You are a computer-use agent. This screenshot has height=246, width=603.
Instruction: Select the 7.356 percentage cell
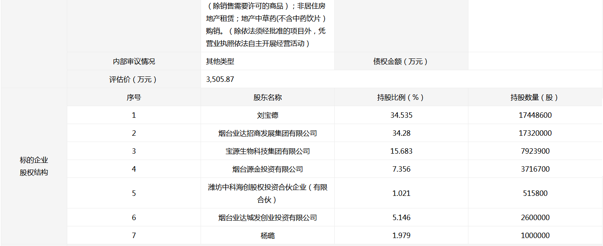tap(401, 169)
